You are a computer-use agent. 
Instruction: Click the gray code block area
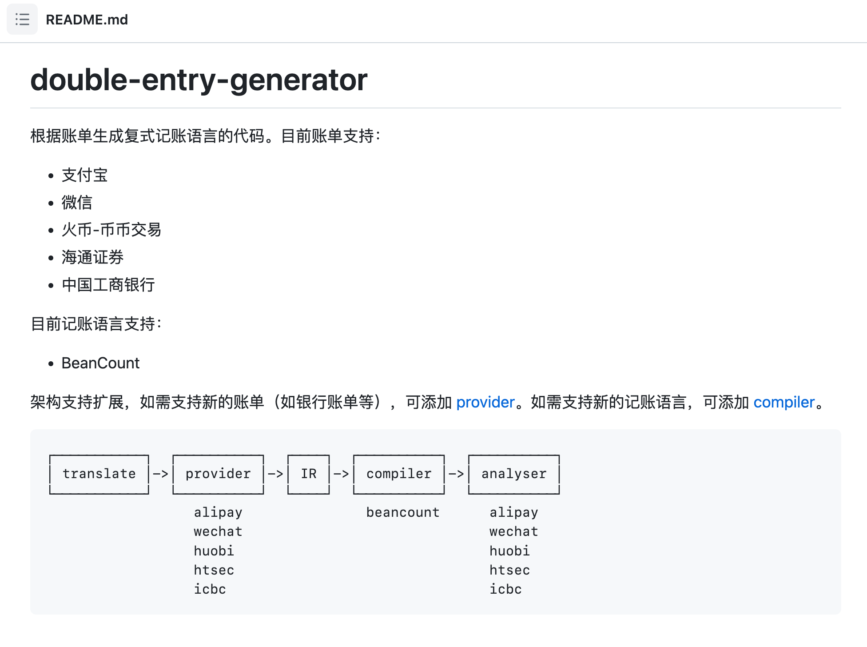711,533
